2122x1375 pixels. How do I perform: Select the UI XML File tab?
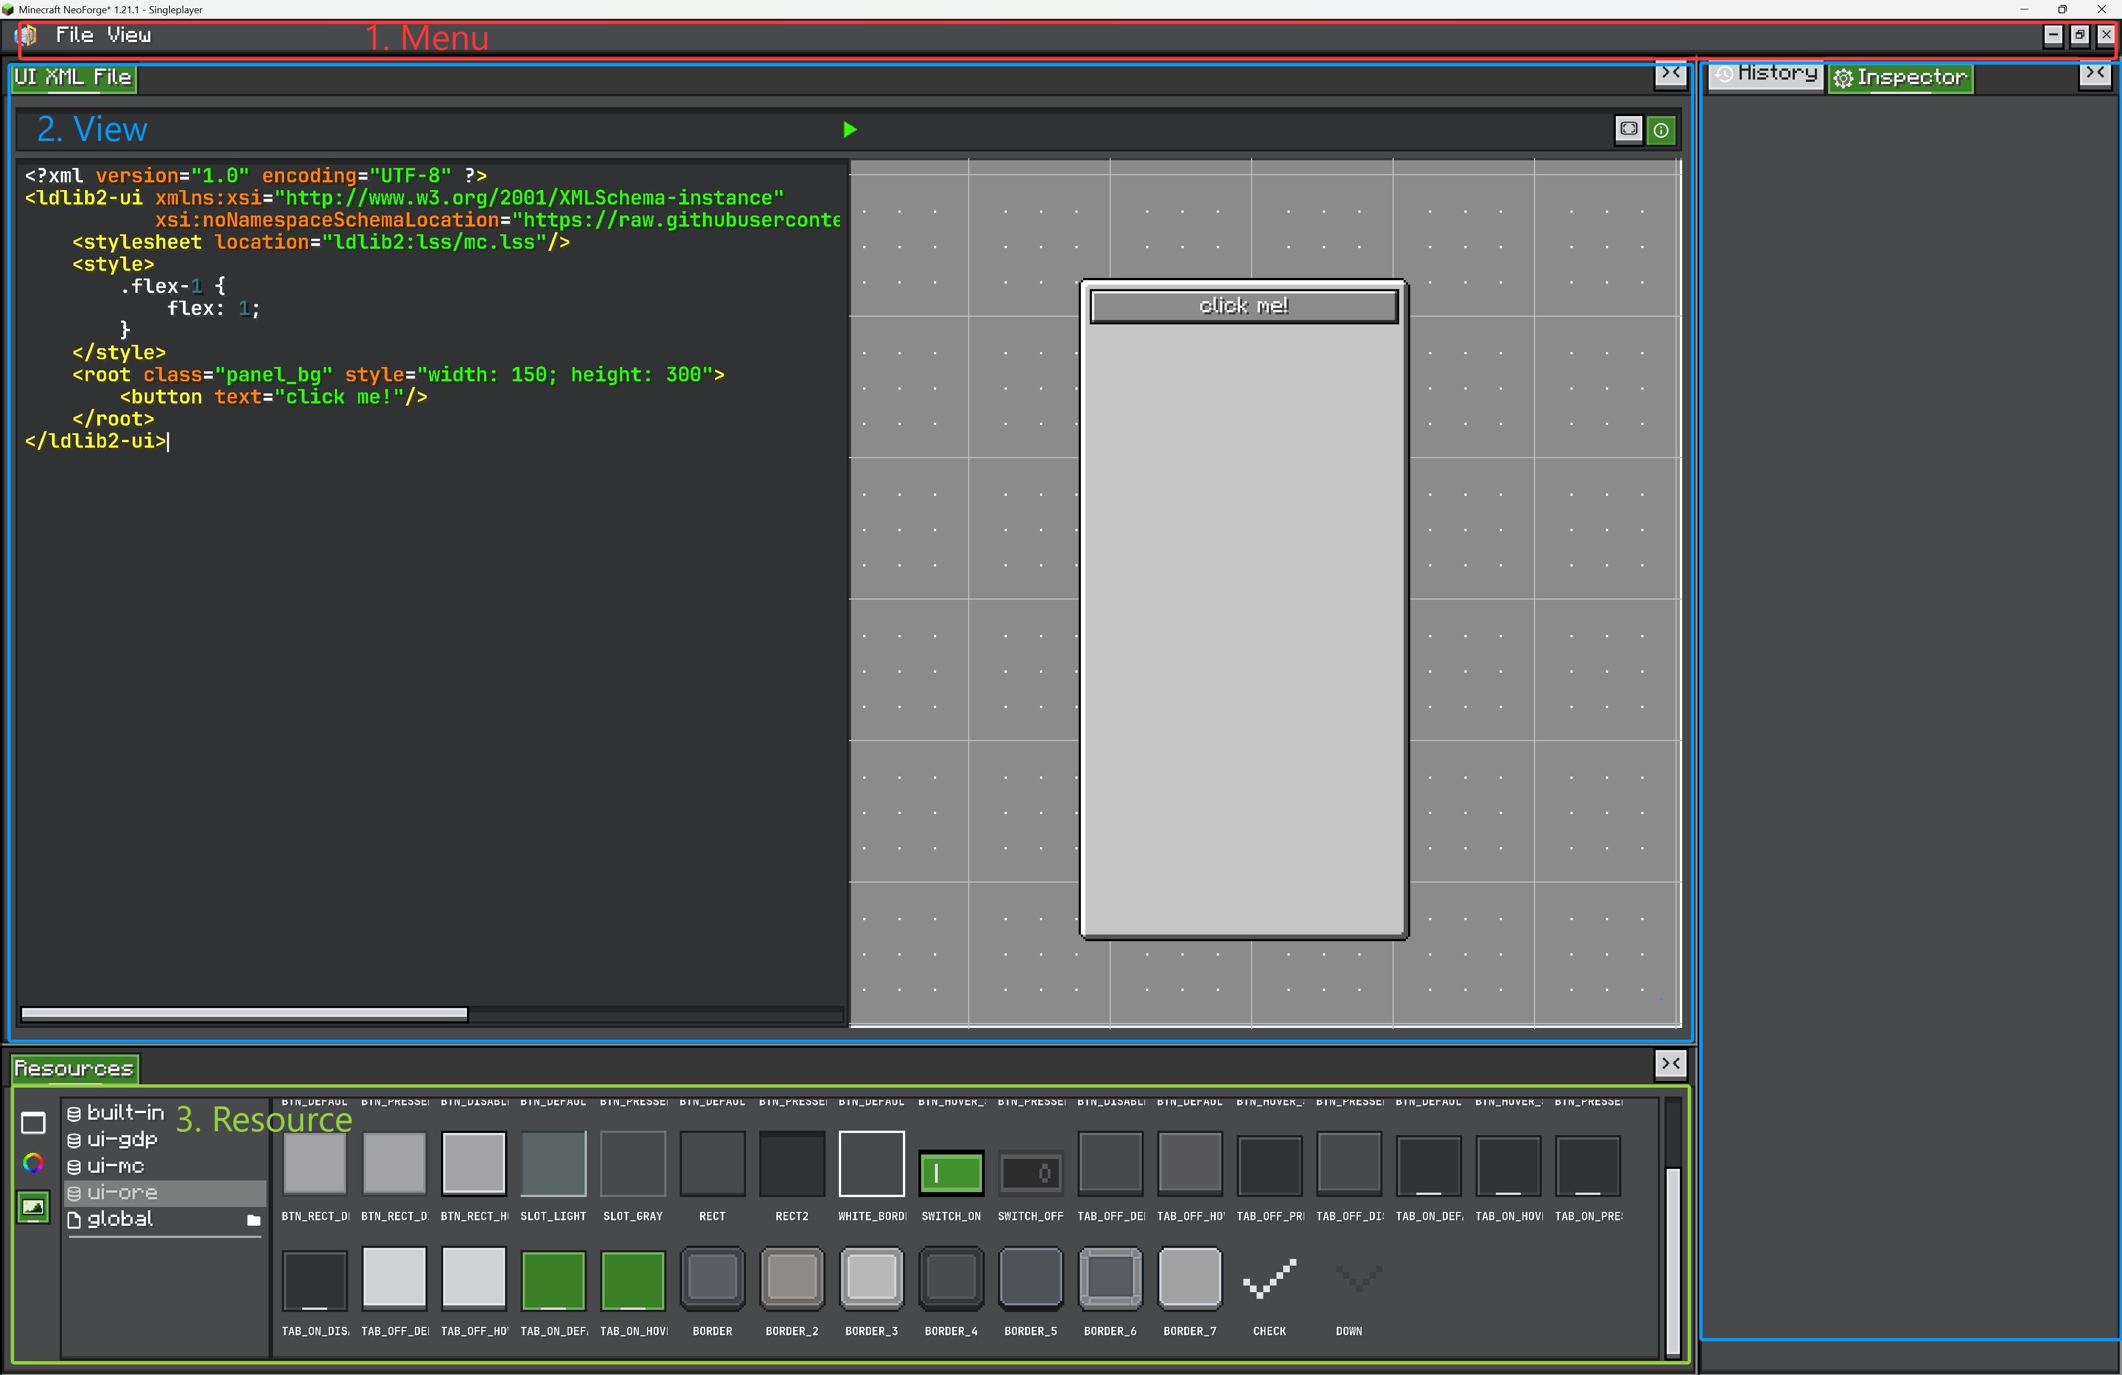[x=74, y=77]
